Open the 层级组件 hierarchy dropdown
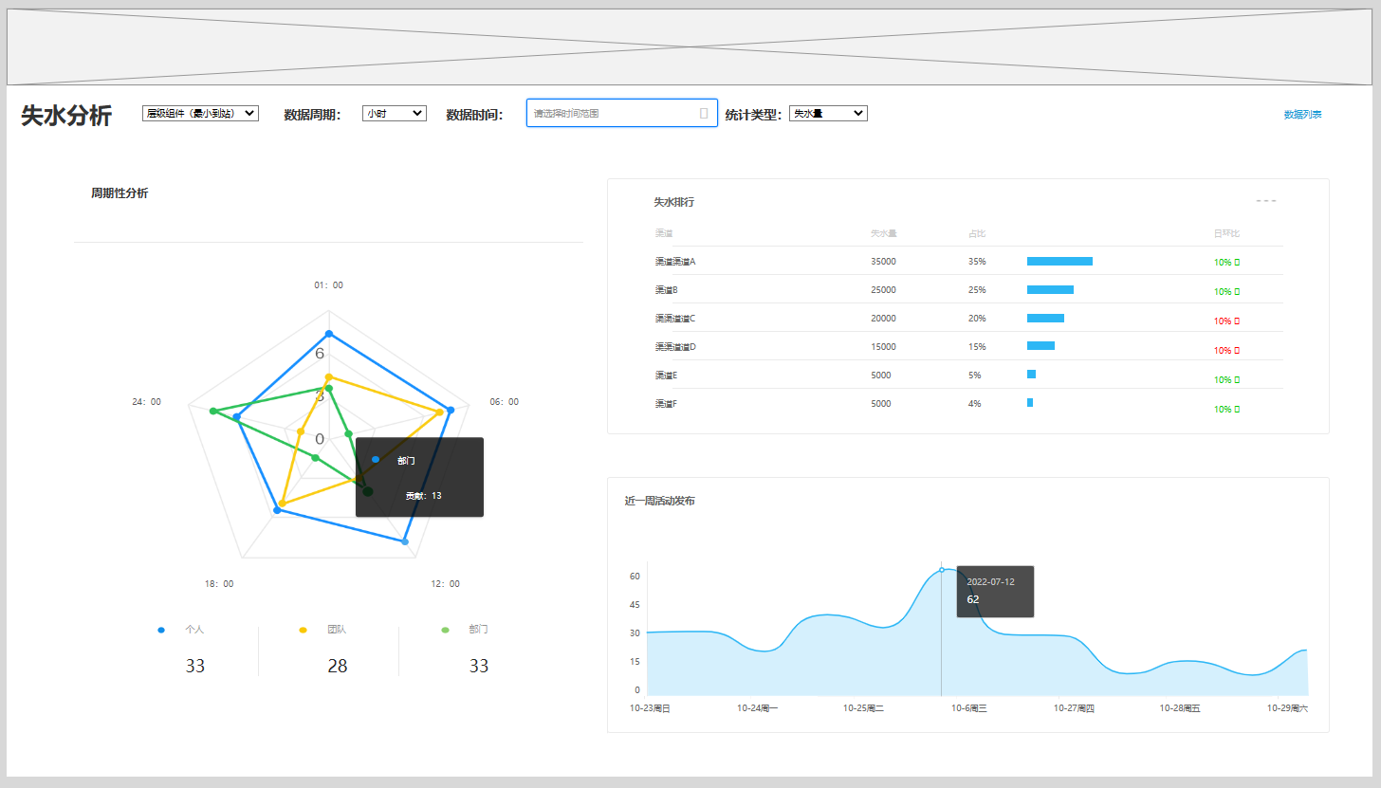Screen dimensions: 1381x788 pyautogui.click(x=200, y=114)
